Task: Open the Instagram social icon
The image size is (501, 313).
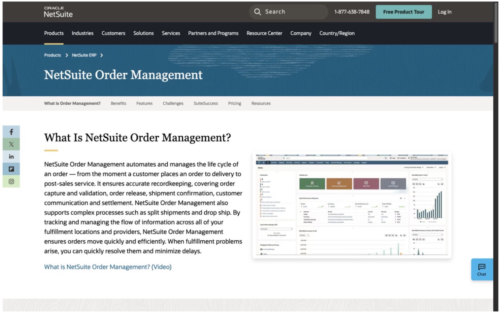Action: pos(11,182)
